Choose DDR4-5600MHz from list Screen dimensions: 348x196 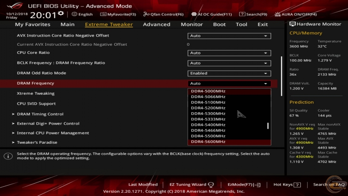click(x=229, y=142)
